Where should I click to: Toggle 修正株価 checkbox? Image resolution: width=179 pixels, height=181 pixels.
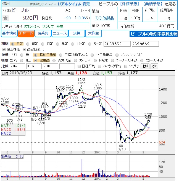coord(4,50)
